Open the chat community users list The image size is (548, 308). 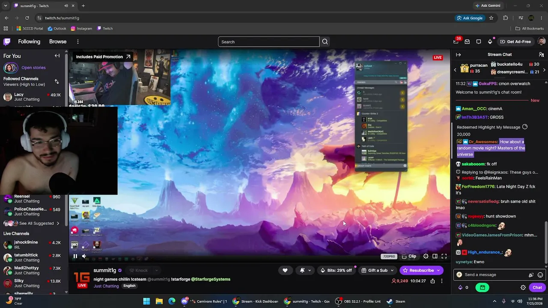point(541,54)
